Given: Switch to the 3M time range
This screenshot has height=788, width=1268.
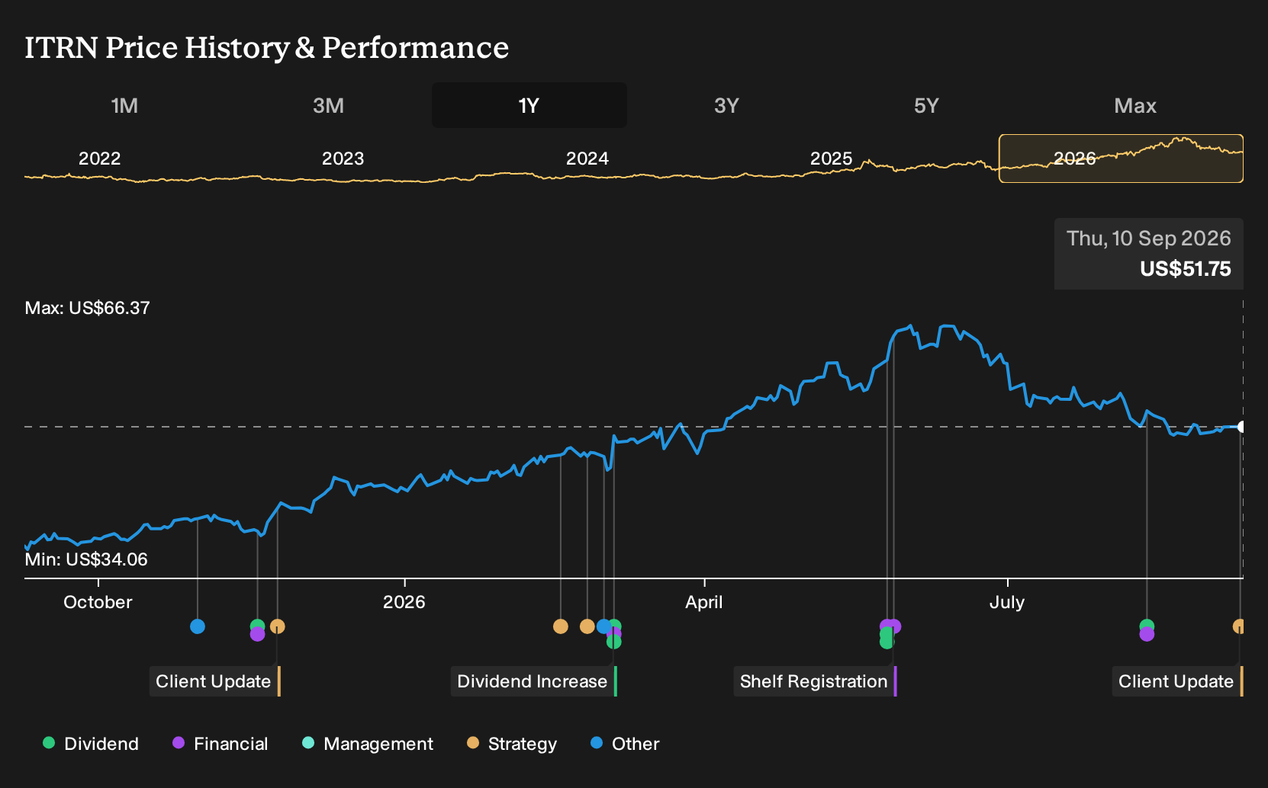Looking at the screenshot, I should click(328, 105).
